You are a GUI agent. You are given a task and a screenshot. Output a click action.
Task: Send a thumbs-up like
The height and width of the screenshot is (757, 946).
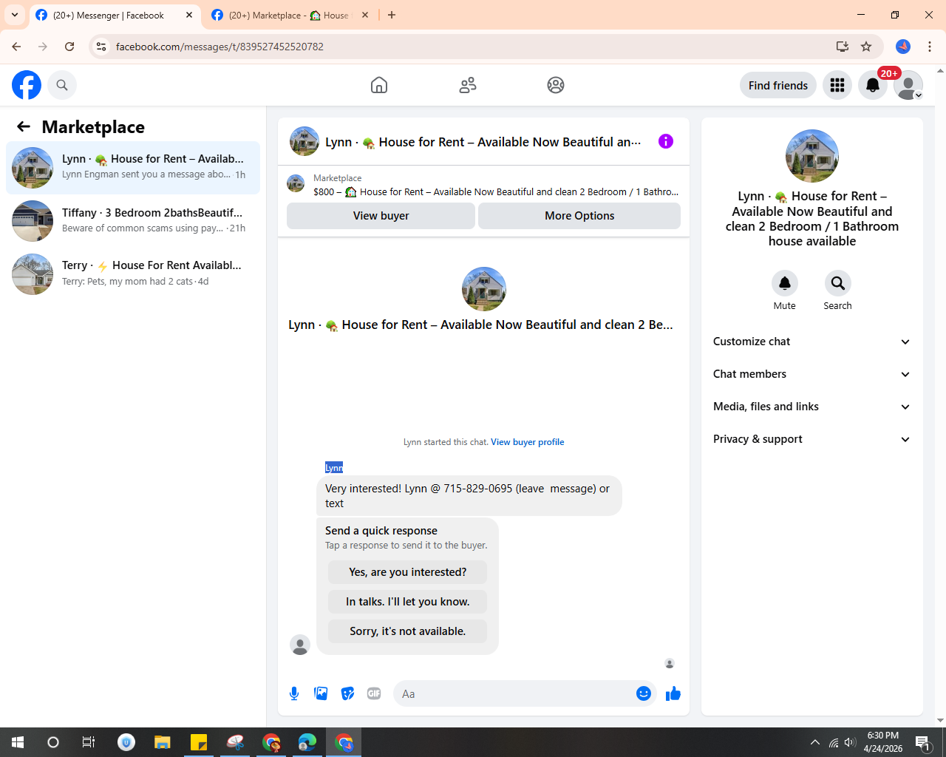pyautogui.click(x=673, y=693)
